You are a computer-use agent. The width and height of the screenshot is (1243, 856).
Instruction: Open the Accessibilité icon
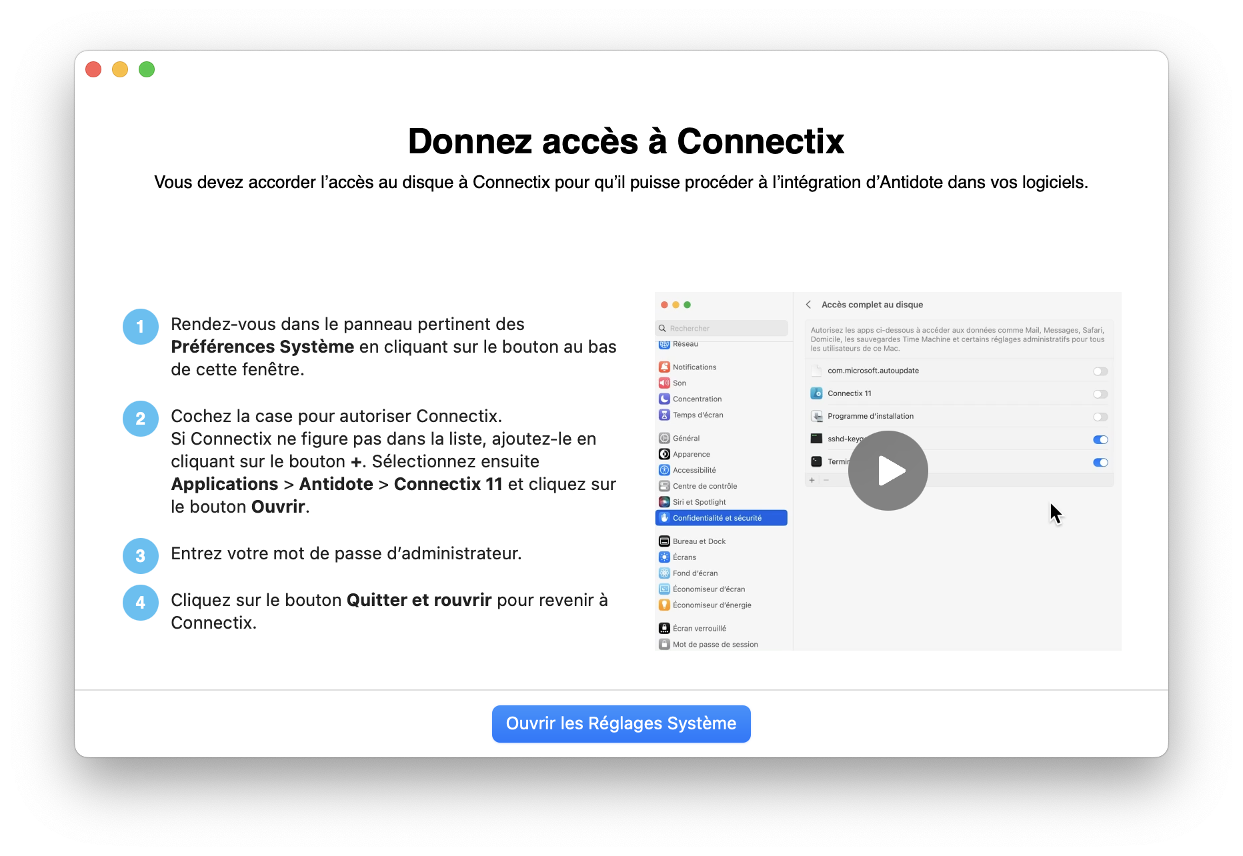point(664,470)
